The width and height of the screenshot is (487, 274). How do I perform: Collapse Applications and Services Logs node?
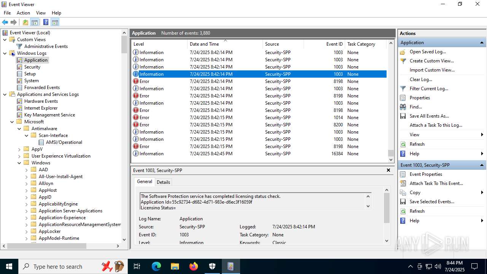5,94
